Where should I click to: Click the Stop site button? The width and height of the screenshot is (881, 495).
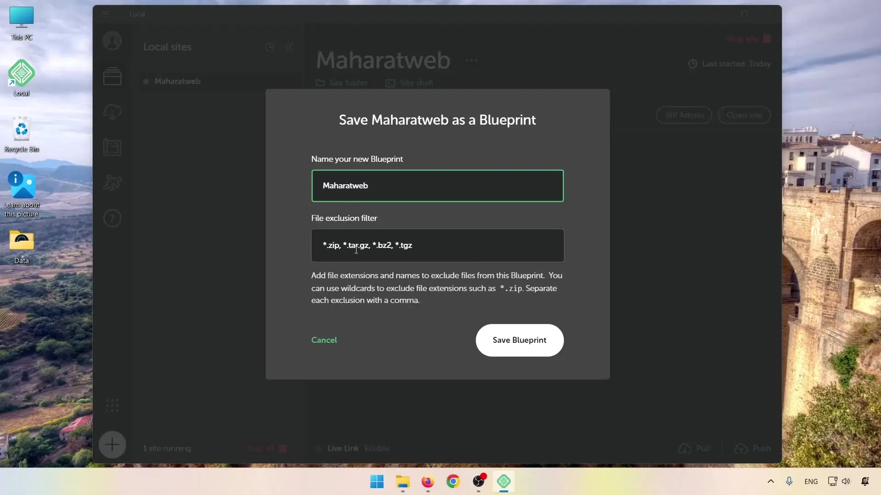click(749, 39)
